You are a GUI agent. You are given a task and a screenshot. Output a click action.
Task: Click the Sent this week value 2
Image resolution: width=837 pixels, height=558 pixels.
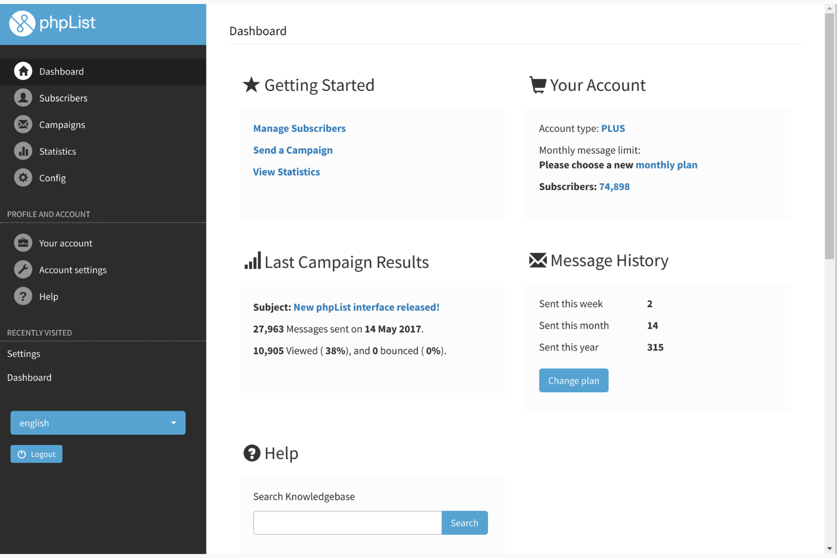click(x=650, y=304)
